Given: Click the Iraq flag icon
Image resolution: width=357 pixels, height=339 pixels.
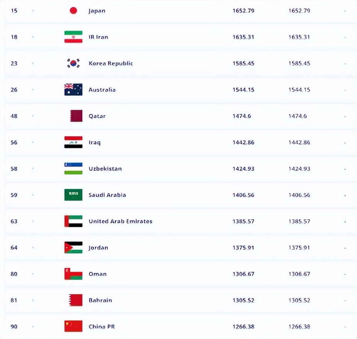Looking at the screenshot, I should [x=73, y=142].
